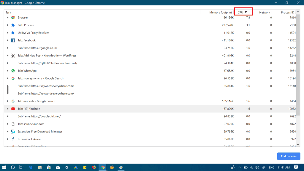304x171 pixels.
Task: Click Process ID 10072 for YouTube
Action: click(x=292, y=109)
